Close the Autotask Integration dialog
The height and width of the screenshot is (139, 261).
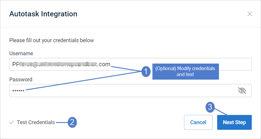coord(250,14)
